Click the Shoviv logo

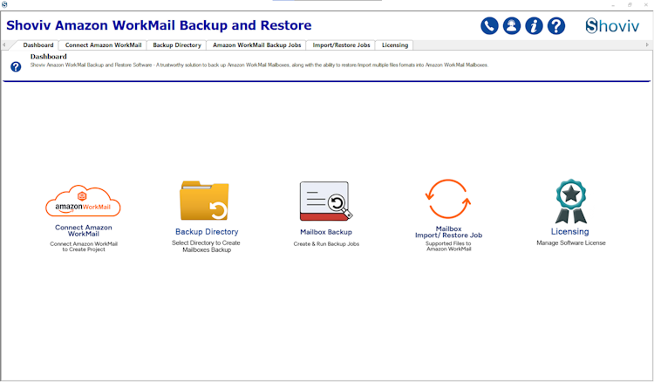pos(612,26)
